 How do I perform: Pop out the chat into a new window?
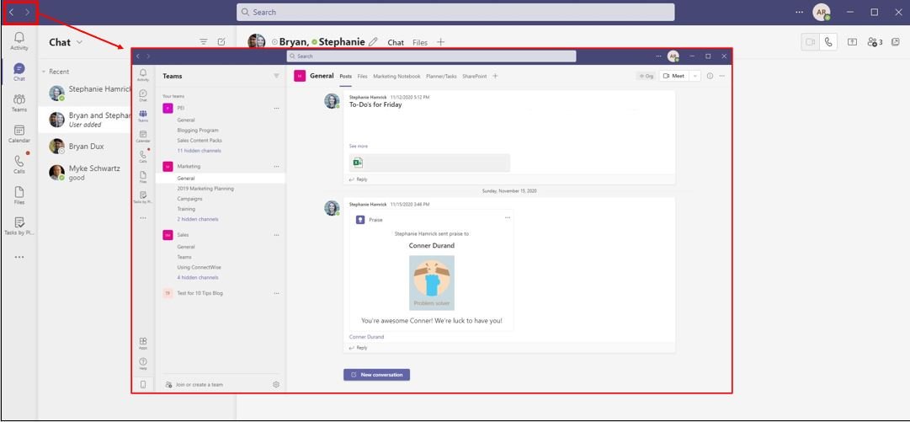(896, 42)
